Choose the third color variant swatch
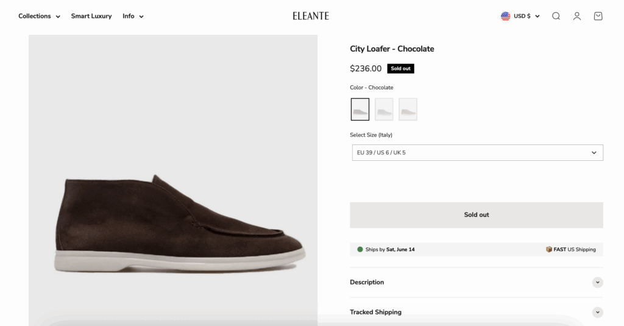 click(408, 110)
